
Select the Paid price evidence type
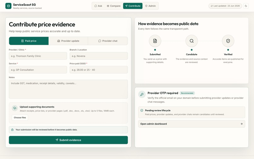(29, 41)
